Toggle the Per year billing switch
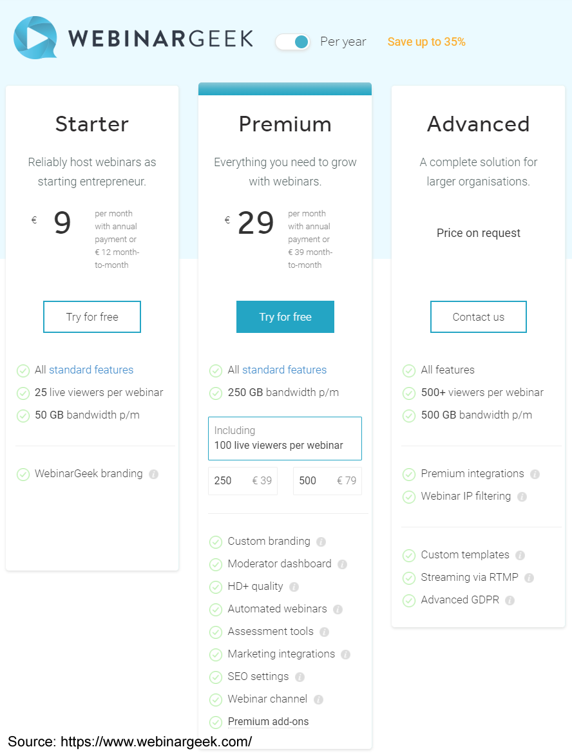 tap(292, 42)
